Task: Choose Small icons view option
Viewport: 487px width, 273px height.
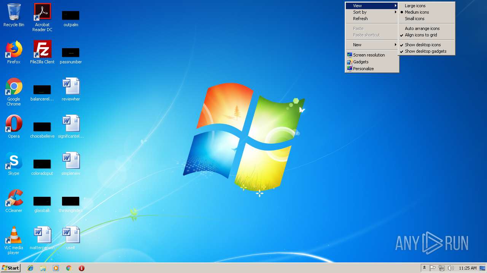Action: click(x=427, y=19)
